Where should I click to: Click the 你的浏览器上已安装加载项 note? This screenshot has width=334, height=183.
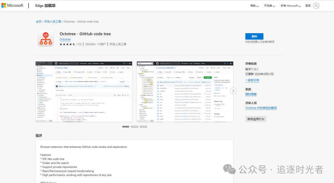point(260,42)
